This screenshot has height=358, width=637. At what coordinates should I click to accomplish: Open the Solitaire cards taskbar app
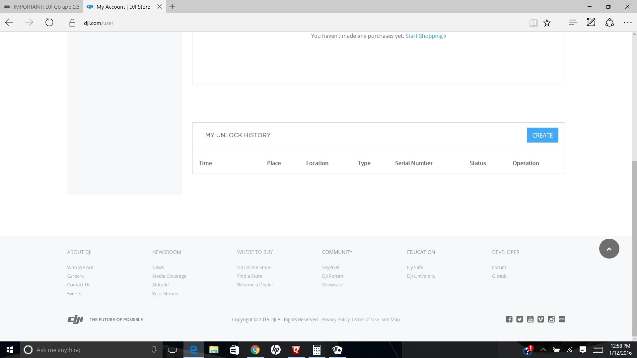(337, 350)
